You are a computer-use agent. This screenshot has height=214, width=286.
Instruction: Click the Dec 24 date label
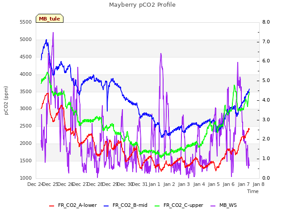35,184
